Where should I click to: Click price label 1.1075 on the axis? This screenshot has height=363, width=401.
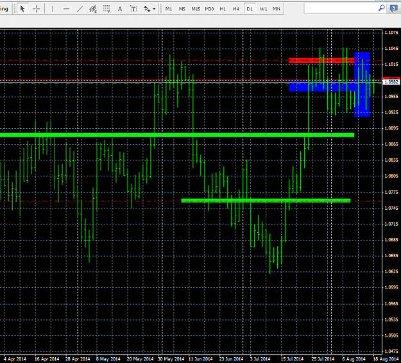(391, 33)
